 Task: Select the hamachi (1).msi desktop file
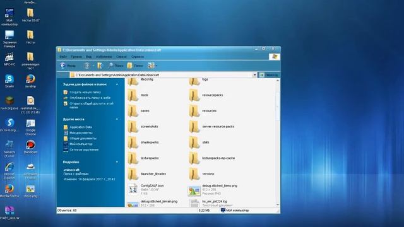(9, 149)
